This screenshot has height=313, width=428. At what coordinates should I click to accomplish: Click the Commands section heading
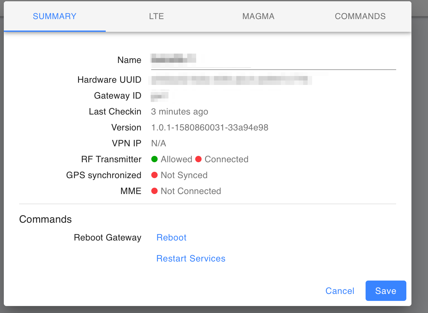[45, 219]
